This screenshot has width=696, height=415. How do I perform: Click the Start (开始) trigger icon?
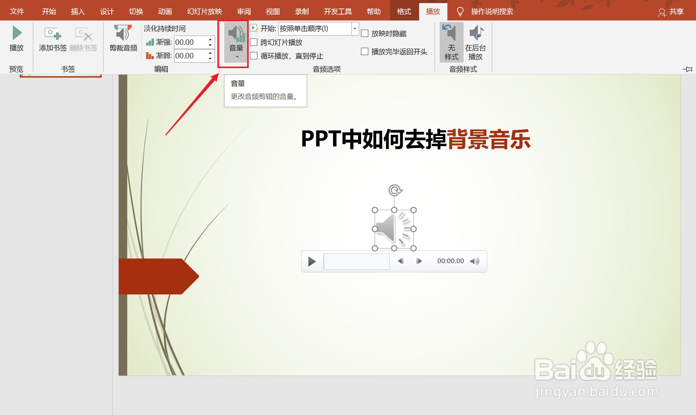coord(254,29)
